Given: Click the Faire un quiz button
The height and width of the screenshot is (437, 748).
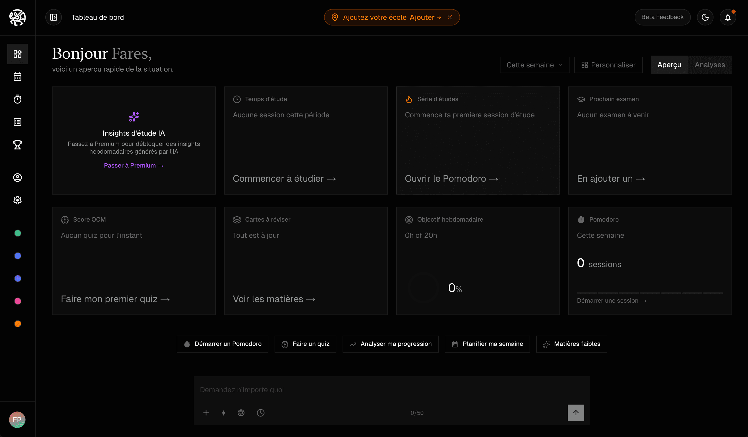Looking at the screenshot, I should click(x=305, y=344).
